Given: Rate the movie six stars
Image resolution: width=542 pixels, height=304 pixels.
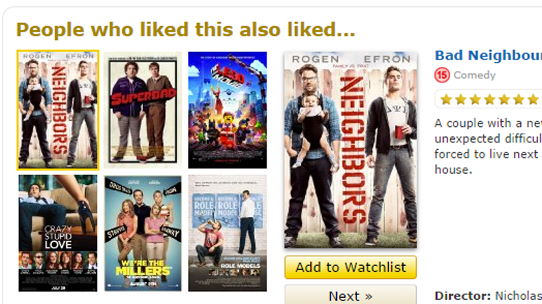Looking at the screenshot, I should tap(519, 100).
